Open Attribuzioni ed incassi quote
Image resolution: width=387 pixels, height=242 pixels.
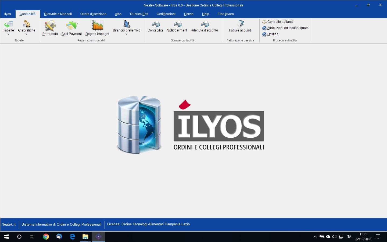point(285,28)
